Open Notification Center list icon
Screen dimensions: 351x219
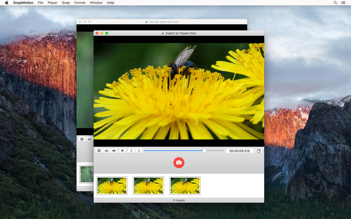coord(343,3)
